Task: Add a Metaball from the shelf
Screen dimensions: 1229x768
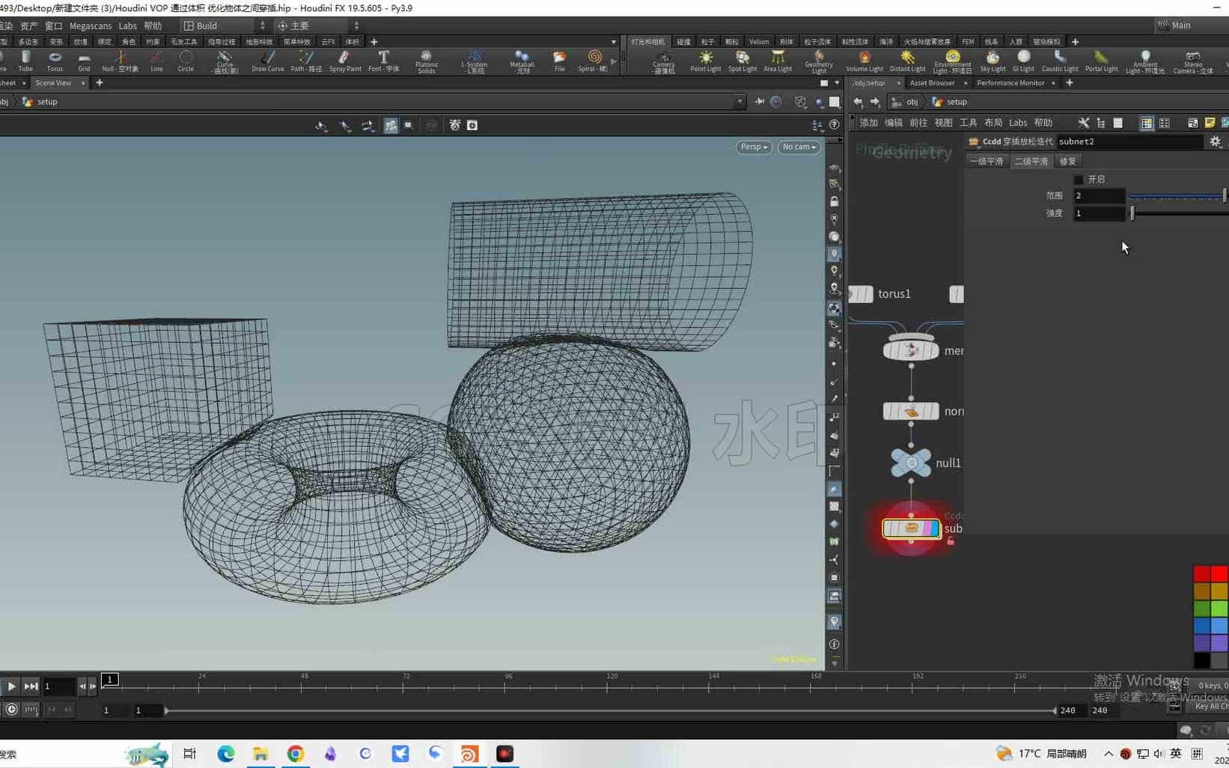Action: tap(522, 61)
